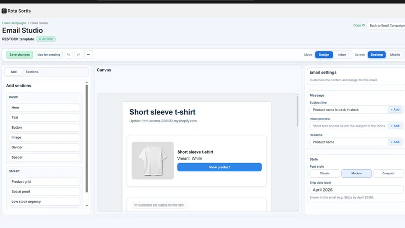Save changes to the template
Screen dimensions: 405x228
click(20, 55)
